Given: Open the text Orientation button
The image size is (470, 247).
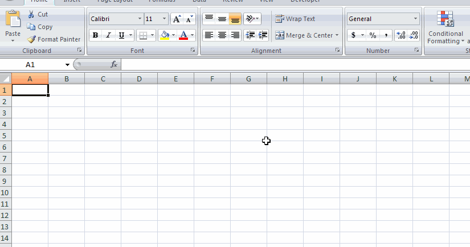Looking at the screenshot, I should [252, 19].
